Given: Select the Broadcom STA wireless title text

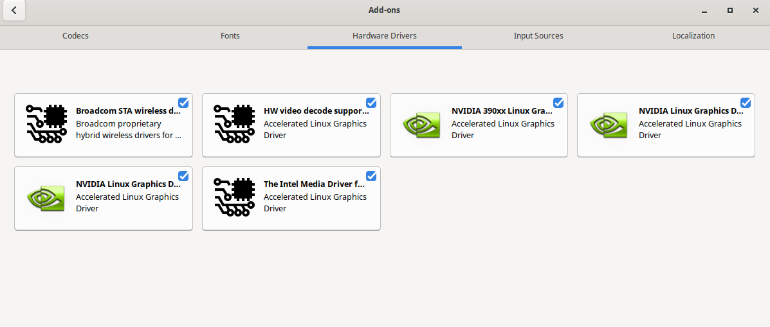Looking at the screenshot, I should click(x=129, y=110).
